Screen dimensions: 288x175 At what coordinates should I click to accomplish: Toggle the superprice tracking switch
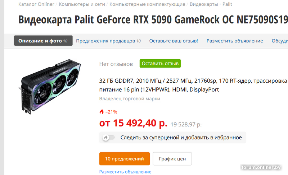109,137
